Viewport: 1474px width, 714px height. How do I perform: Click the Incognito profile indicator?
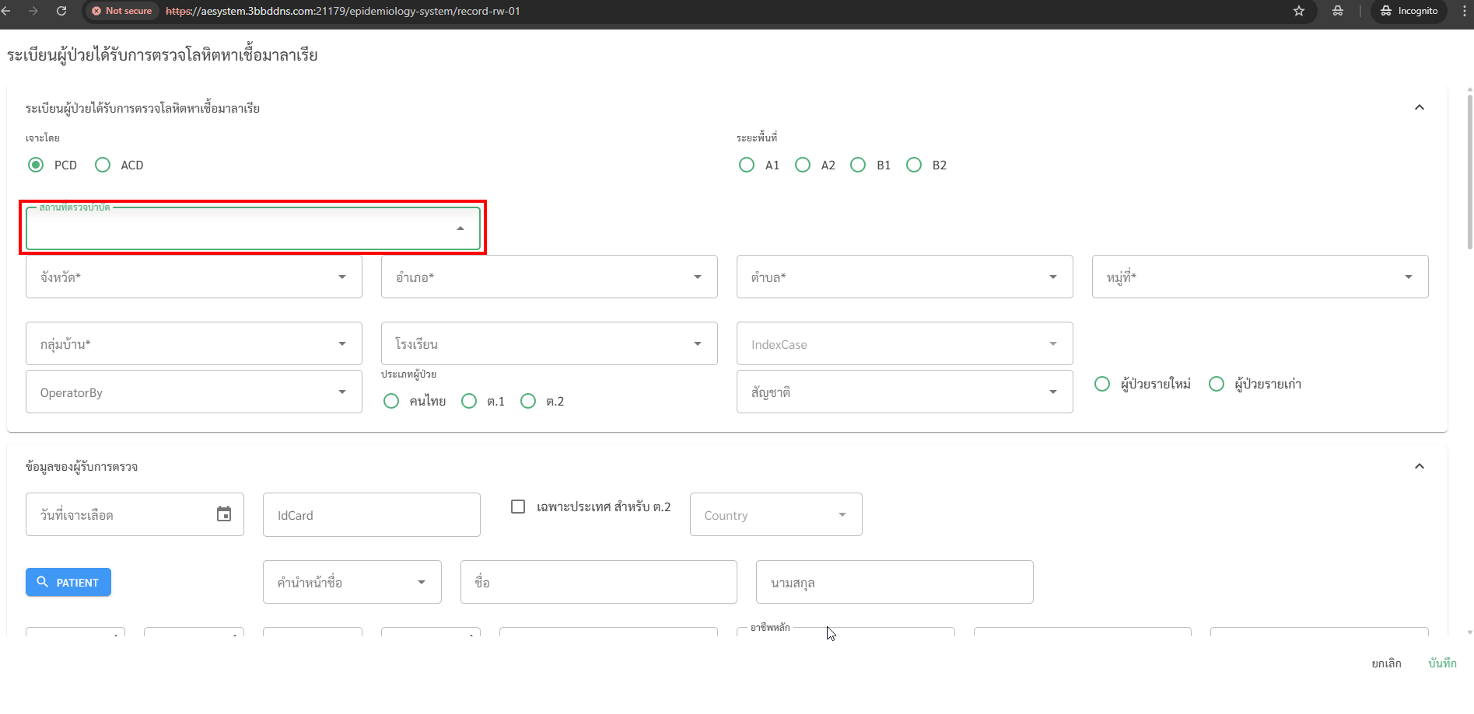[x=1409, y=11]
